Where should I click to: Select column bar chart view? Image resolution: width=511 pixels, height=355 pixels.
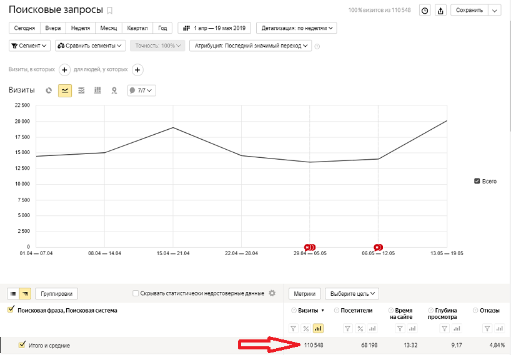(97, 90)
